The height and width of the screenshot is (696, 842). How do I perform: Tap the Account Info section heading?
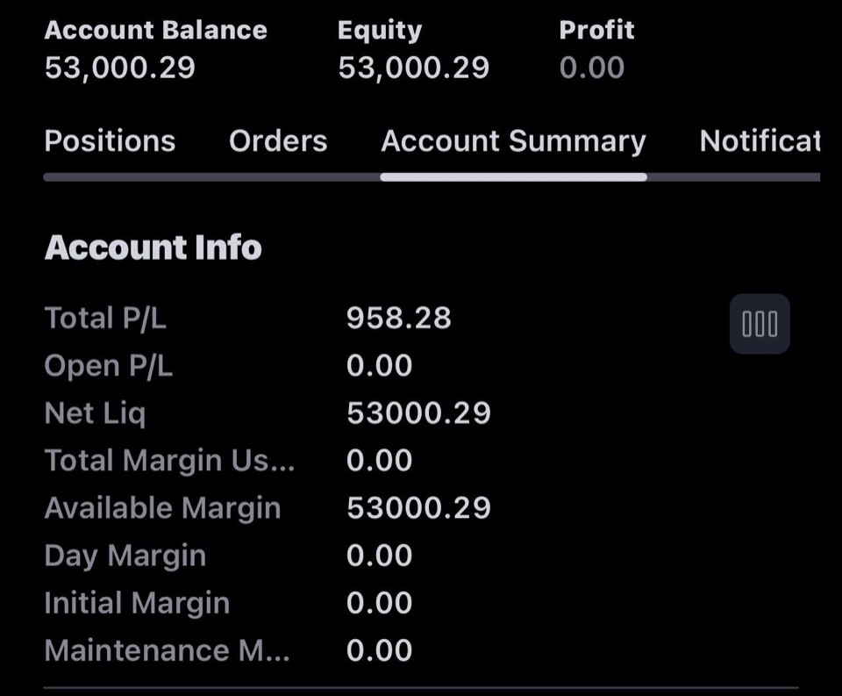pyautogui.click(x=153, y=248)
